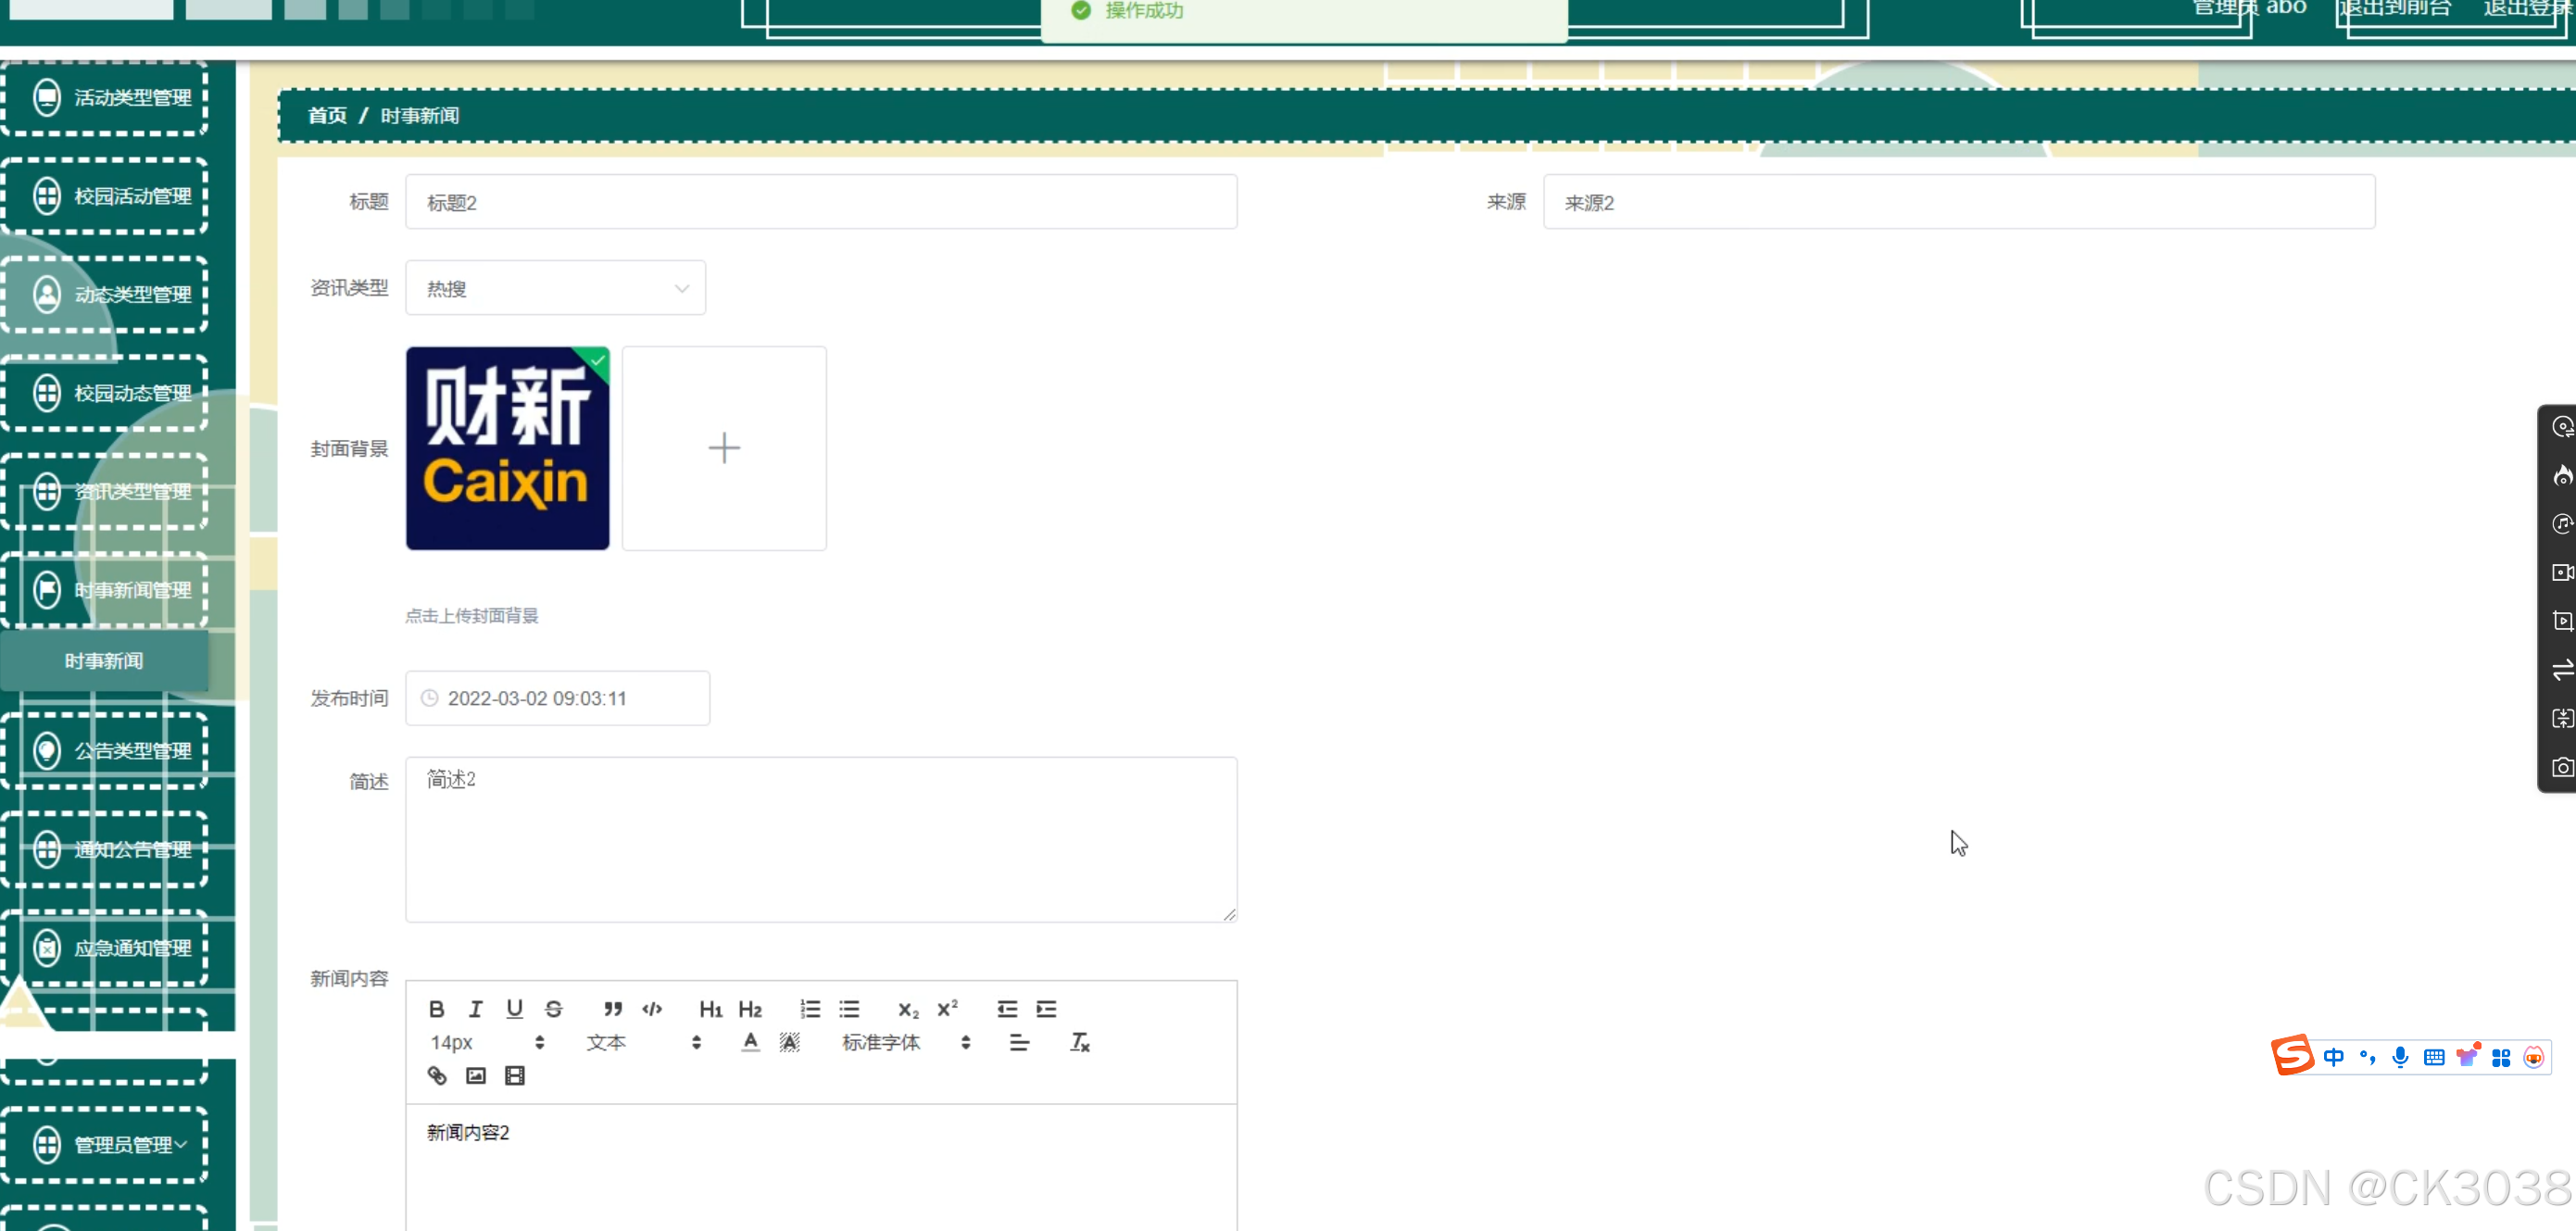Image resolution: width=2576 pixels, height=1231 pixels.
Task: Click the insert link icon
Action: 437,1075
